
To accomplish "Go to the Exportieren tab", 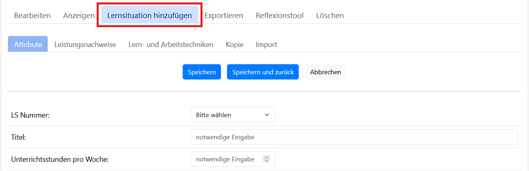I will tap(224, 16).
